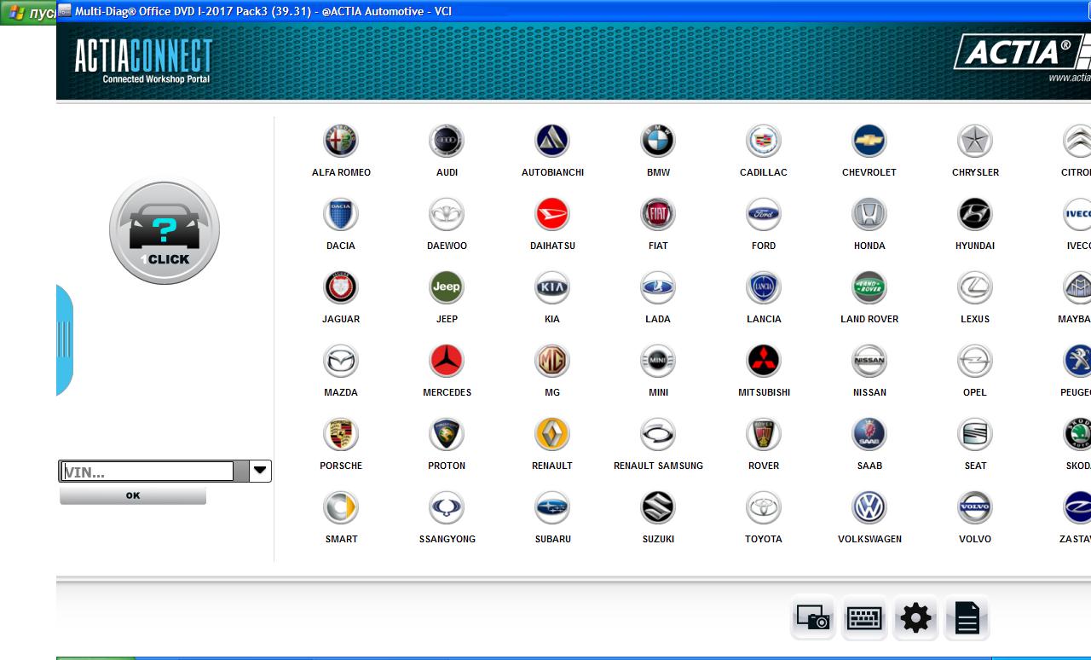Screen dimensions: 1091x660
Task: Open the Lancia brand logo
Action: [764, 287]
